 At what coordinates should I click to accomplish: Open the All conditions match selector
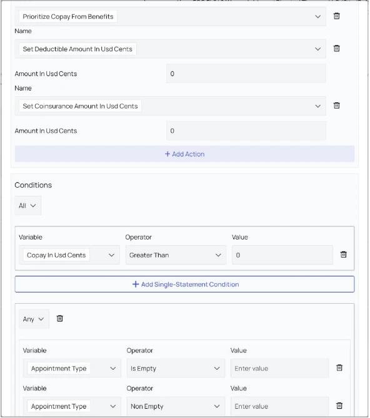tap(27, 205)
